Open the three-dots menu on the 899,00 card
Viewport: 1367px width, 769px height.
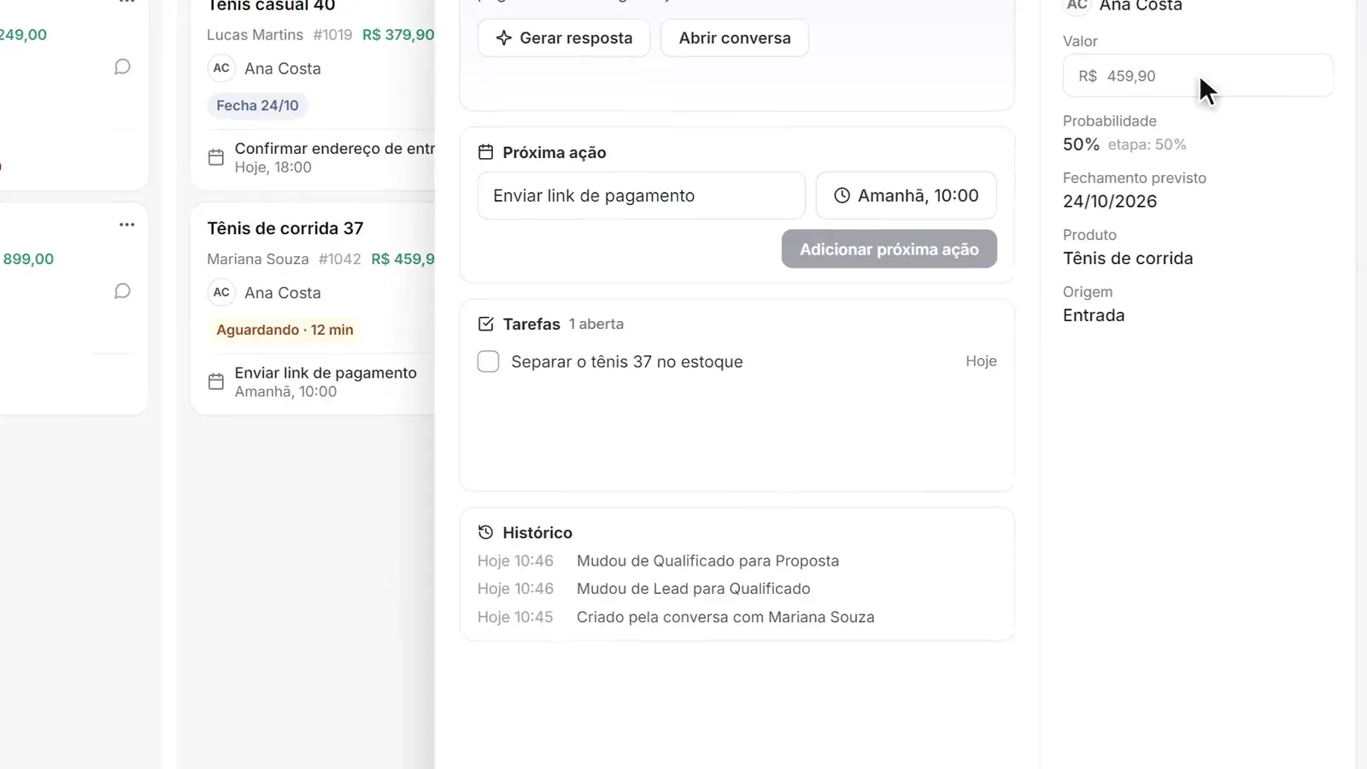click(x=126, y=225)
